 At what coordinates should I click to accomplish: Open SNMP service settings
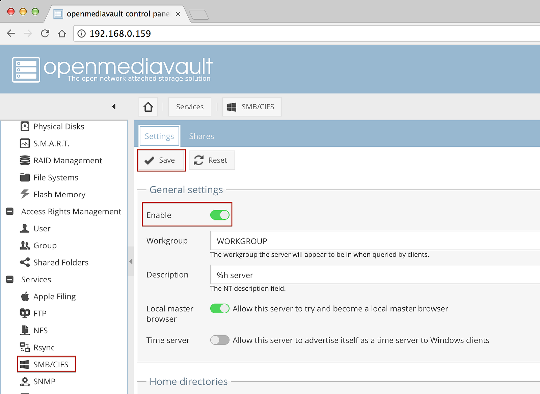pos(44,381)
